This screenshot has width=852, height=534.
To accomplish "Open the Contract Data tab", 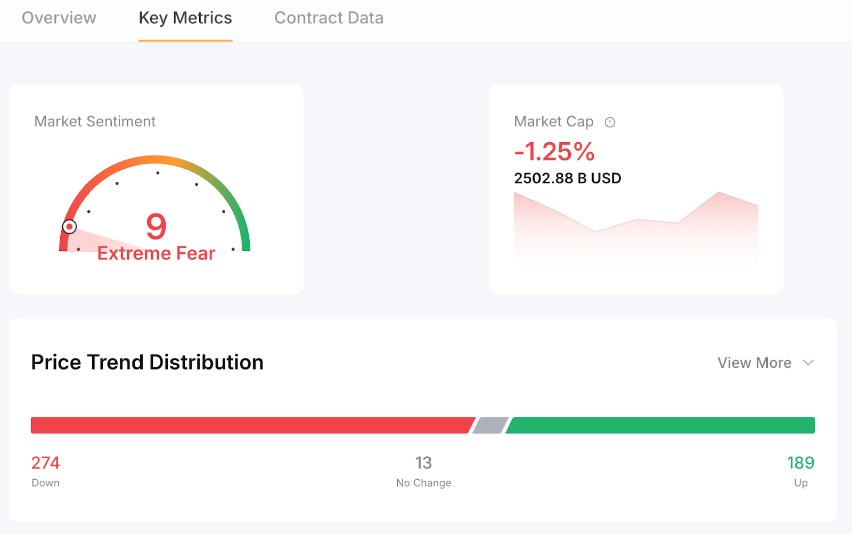I will pos(329,18).
